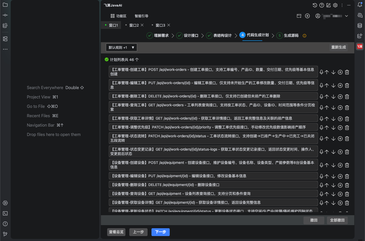Click the orange info icon after 生成源码
The height and width of the screenshot is (241, 365).
click(304, 36)
